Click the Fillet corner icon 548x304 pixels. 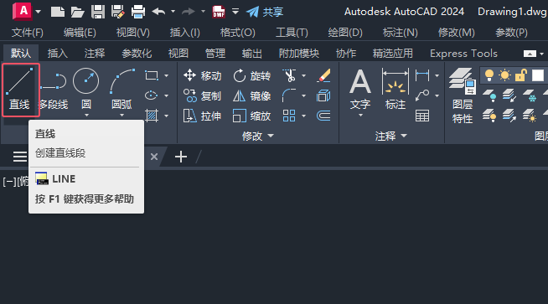click(289, 95)
